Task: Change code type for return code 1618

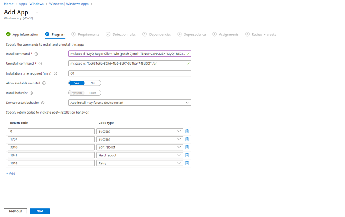Action: pyautogui.click(x=140, y=163)
